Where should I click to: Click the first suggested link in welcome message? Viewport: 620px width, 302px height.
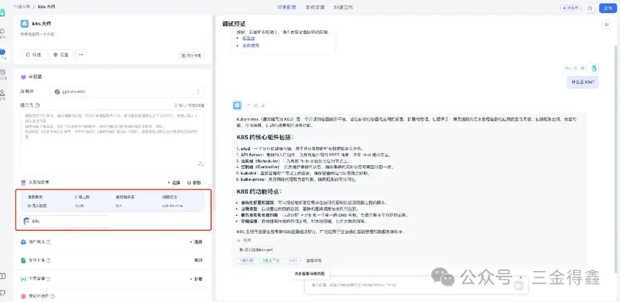pyautogui.click(x=249, y=38)
